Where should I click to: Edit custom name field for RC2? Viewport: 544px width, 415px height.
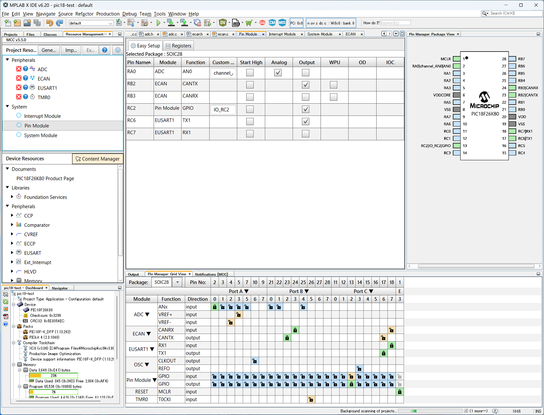[x=223, y=110]
